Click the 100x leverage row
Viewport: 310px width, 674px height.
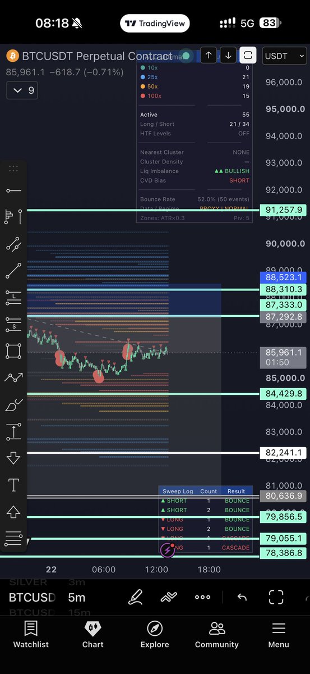195,96
